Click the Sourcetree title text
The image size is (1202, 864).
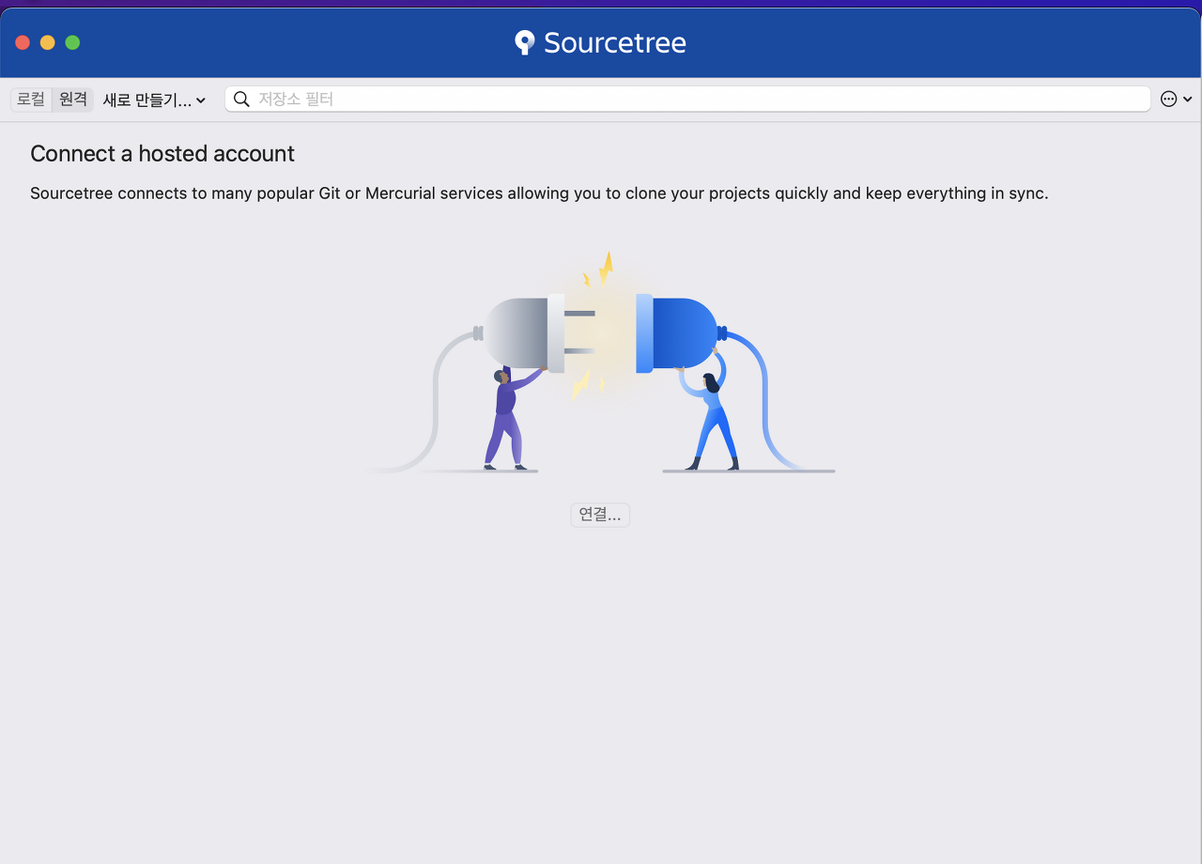(615, 42)
